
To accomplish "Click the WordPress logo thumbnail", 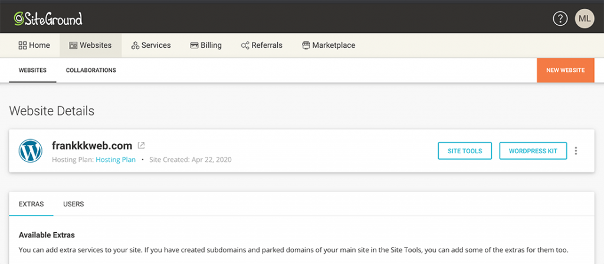I will coord(31,151).
